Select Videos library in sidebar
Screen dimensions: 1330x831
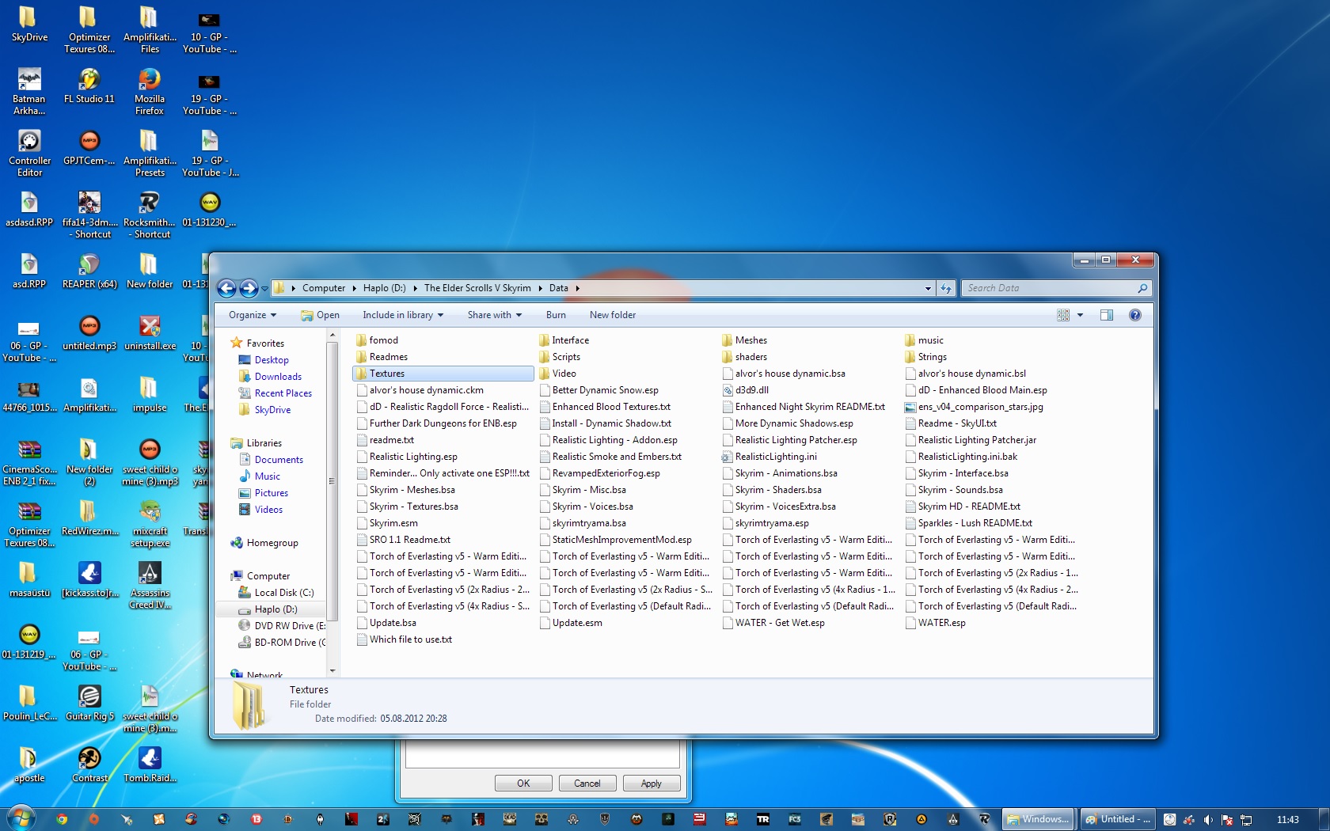(x=268, y=510)
